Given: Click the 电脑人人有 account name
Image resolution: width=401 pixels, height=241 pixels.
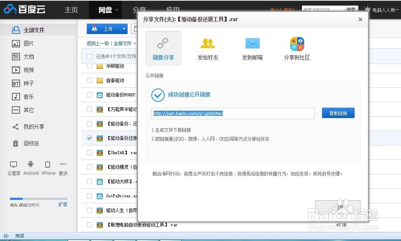Looking at the screenshot, I should [385, 10].
